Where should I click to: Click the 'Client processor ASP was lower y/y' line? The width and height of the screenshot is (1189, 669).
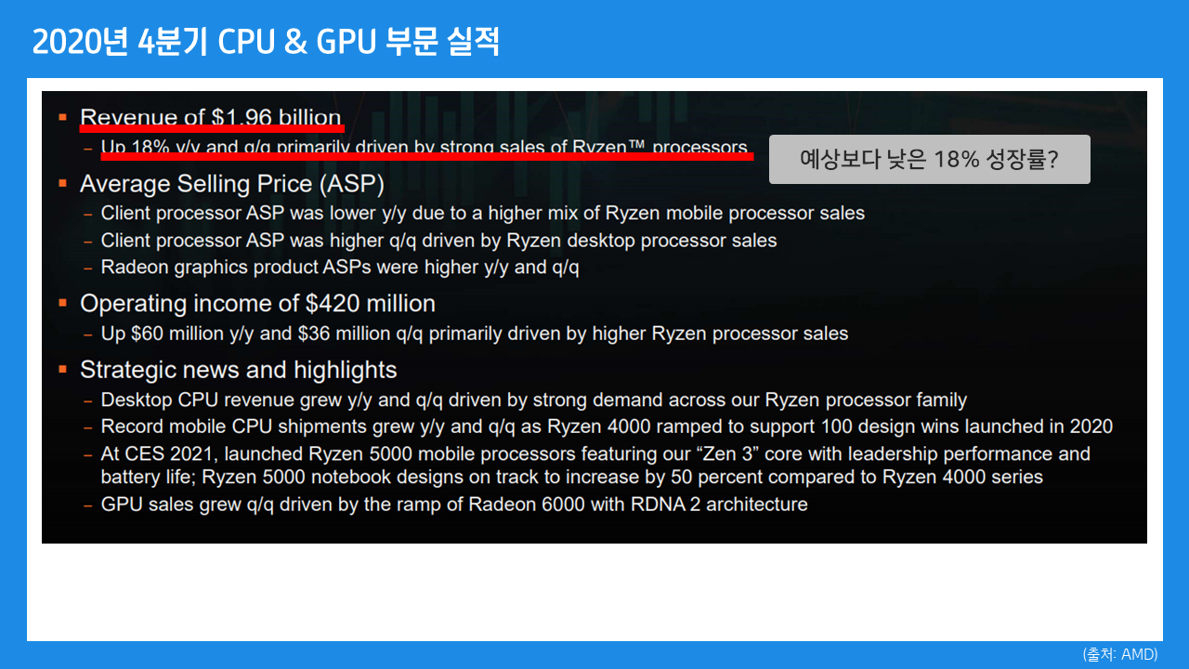482,214
